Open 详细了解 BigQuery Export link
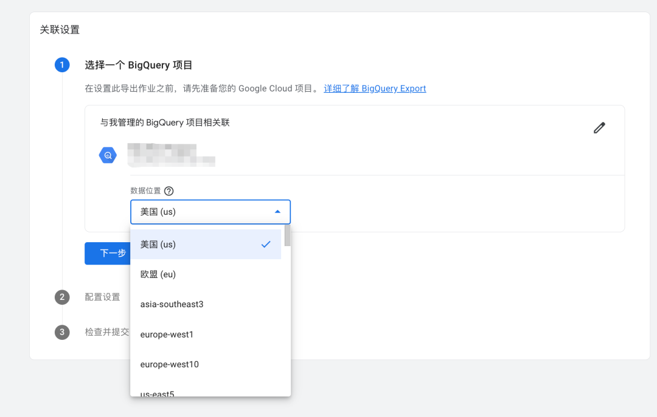The width and height of the screenshot is (657, 417). pos(375,88)
